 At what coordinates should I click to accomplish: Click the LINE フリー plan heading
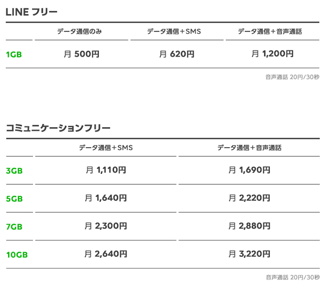32,12
